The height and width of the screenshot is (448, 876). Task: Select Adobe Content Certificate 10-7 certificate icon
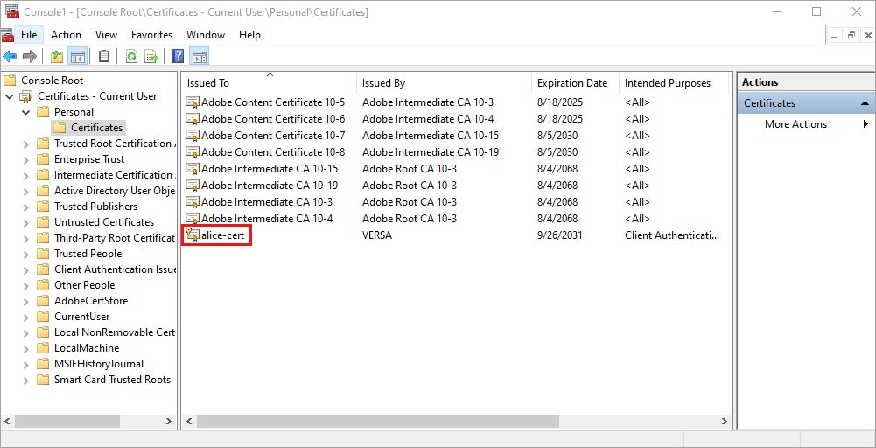pos(193,135)
